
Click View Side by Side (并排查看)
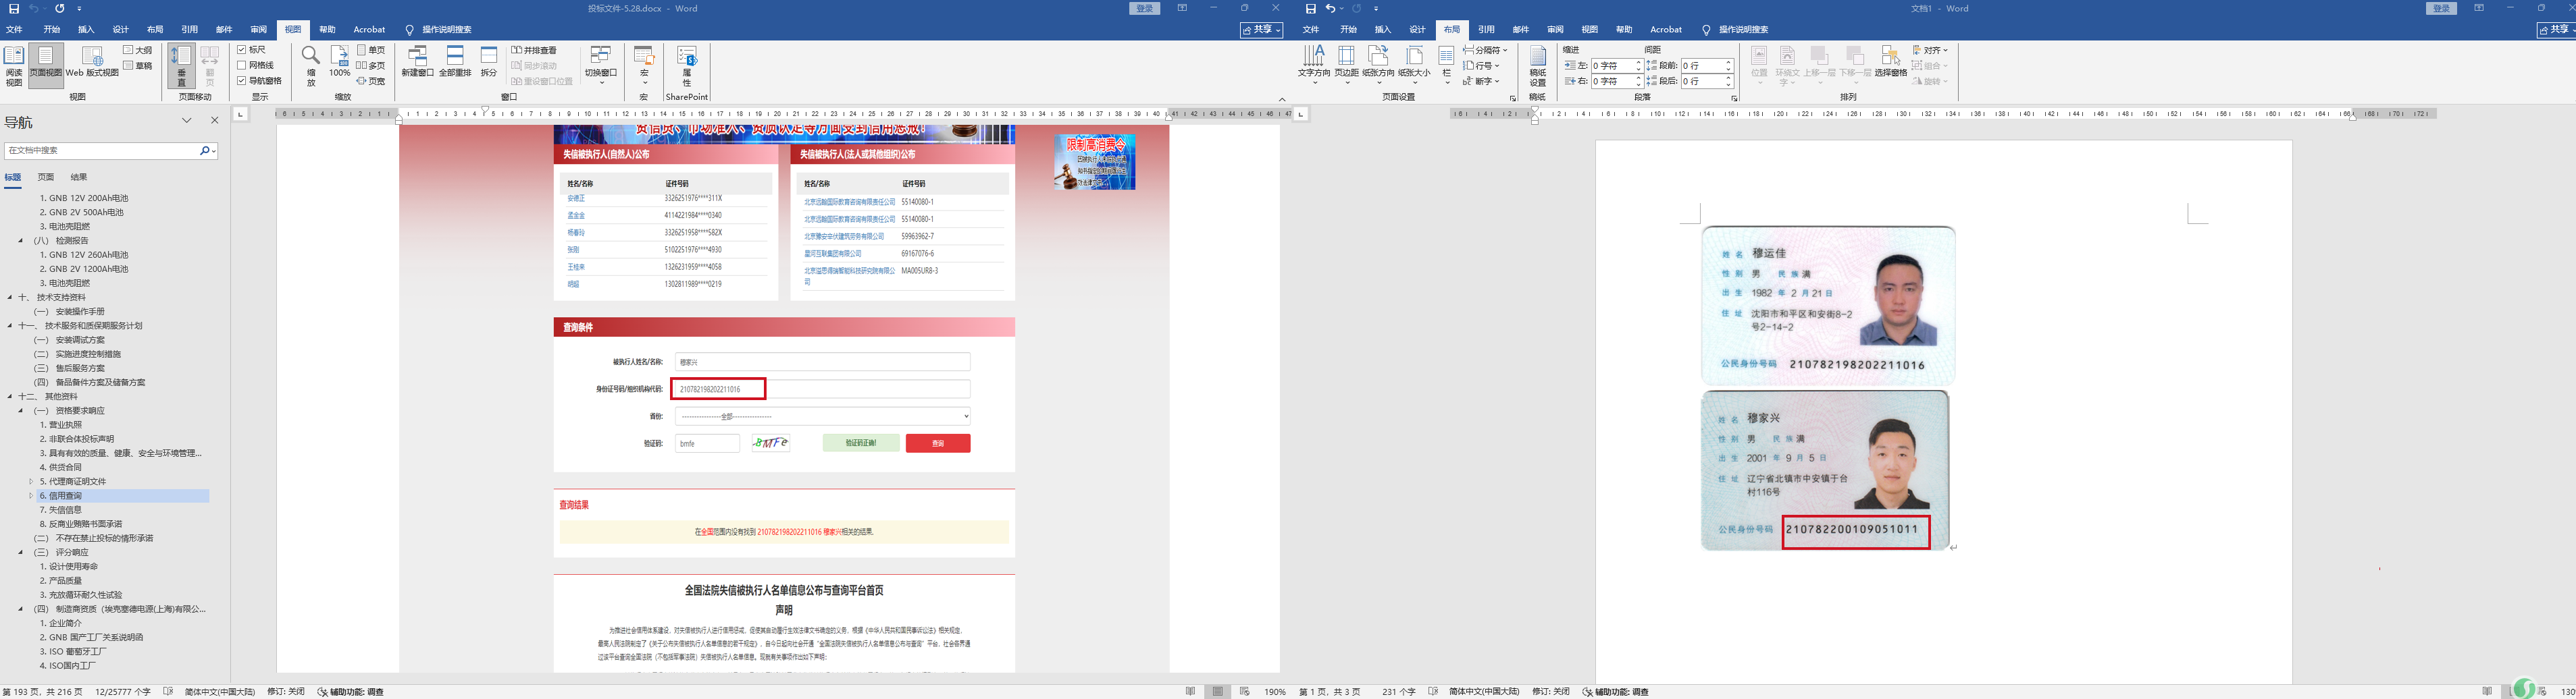tap(534, 50)
